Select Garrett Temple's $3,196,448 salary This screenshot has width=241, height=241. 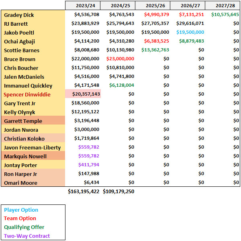87,120
